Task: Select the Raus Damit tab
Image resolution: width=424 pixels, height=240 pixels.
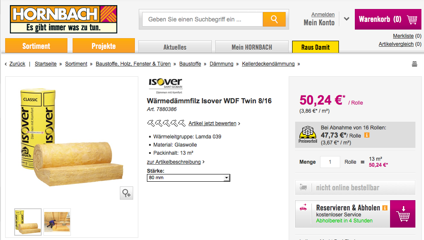Action: tap(315, 47)
